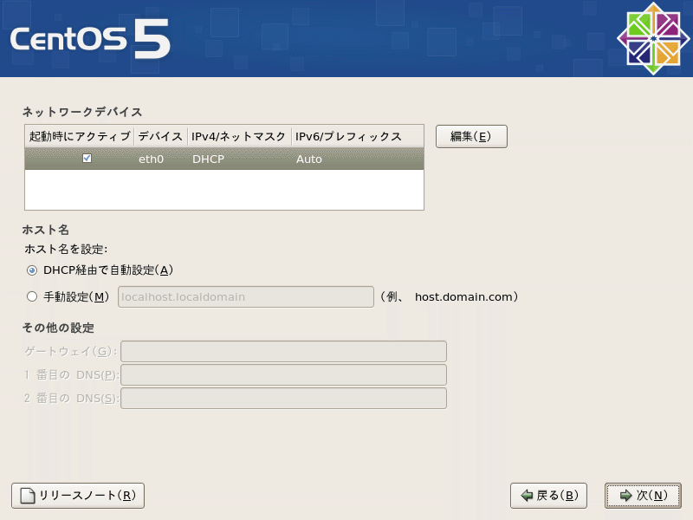Click the その他の設定 section heading
The width and height of the screenshot is (693, 520).
[58, 328]
